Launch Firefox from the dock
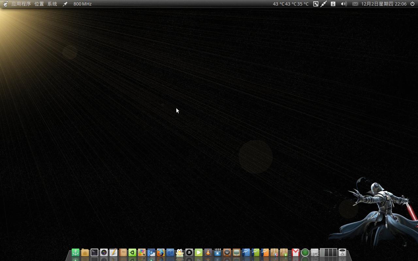Screen dimensions: 418x261 coord(161,253)
